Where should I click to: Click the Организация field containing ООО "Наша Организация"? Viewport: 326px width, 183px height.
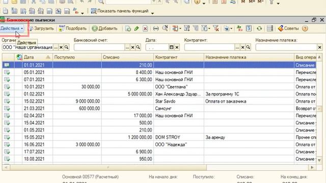[28, 47]
